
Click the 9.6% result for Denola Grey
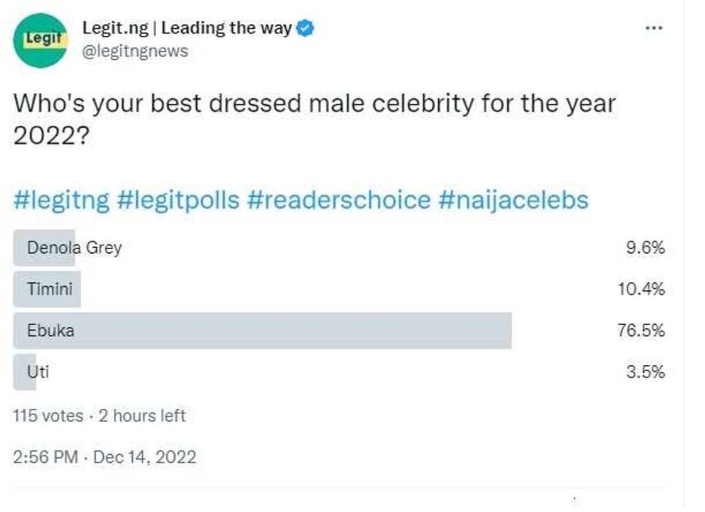coord(645,248)
